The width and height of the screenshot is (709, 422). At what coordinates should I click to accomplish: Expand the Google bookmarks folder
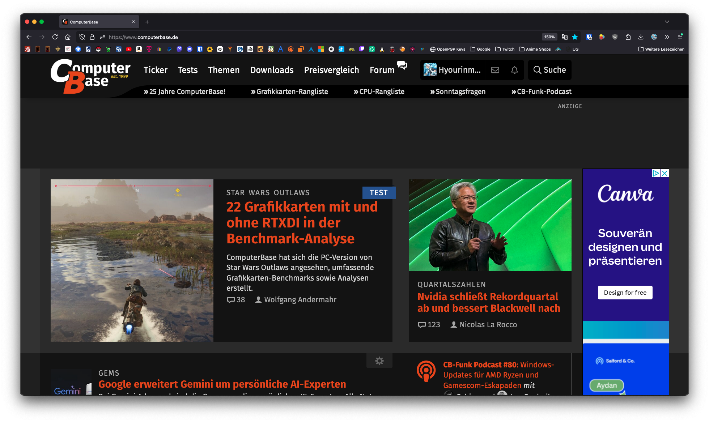480,49
